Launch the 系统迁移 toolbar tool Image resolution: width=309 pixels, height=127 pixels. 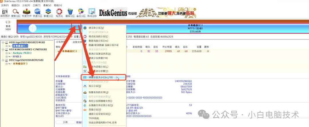92,13
